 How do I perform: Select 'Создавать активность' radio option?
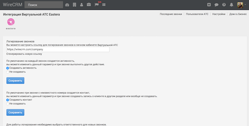[x=8, y=68]
